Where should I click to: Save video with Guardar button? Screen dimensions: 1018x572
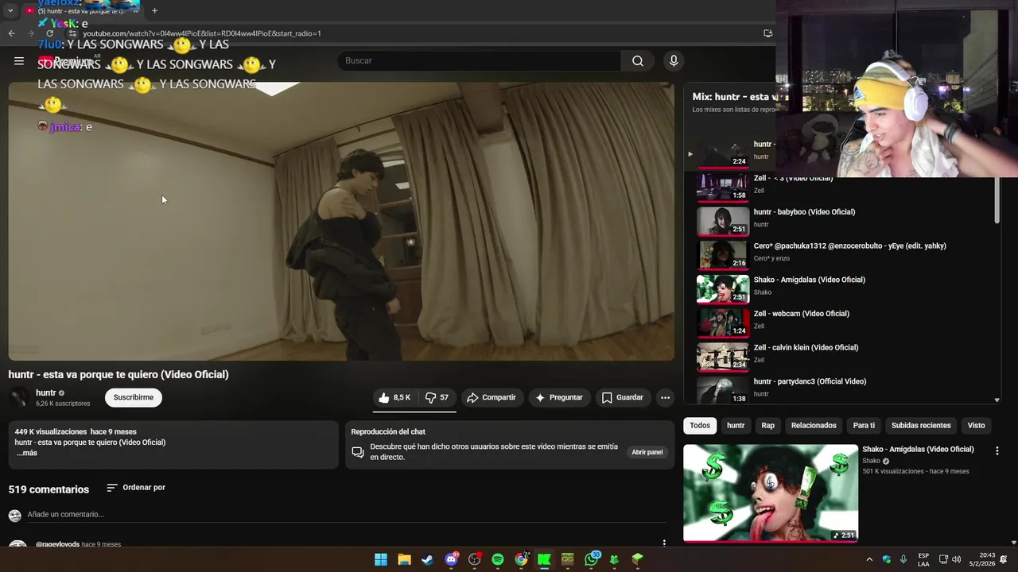pos(623,397)
